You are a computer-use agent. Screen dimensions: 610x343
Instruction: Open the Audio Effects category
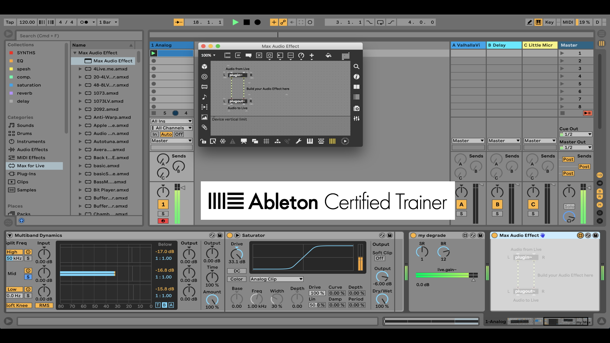pos(32,150)
